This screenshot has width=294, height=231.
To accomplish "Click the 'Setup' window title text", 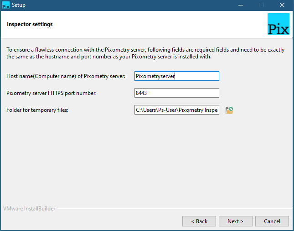I will coord(19,5).
